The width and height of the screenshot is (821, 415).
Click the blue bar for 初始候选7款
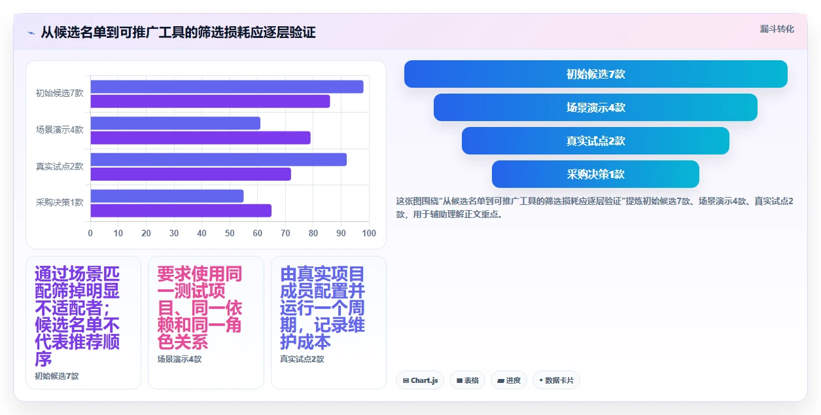(227, 86)
